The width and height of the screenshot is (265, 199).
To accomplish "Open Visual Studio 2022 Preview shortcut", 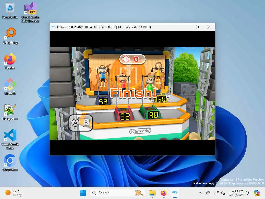I will (30, 12).
